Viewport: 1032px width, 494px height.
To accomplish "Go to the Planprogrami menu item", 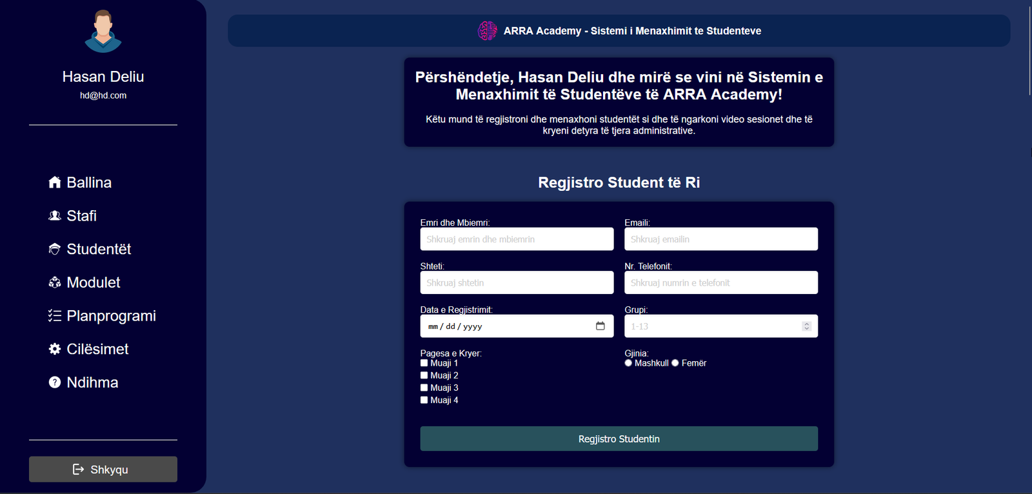I will 111,316.
